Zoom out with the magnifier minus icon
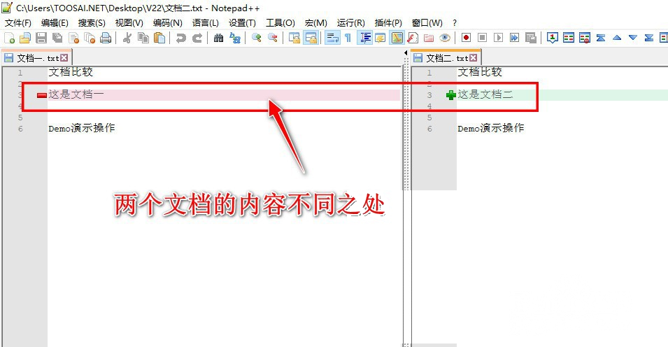This screenshot has width=668, height=347. pos(273,38)
